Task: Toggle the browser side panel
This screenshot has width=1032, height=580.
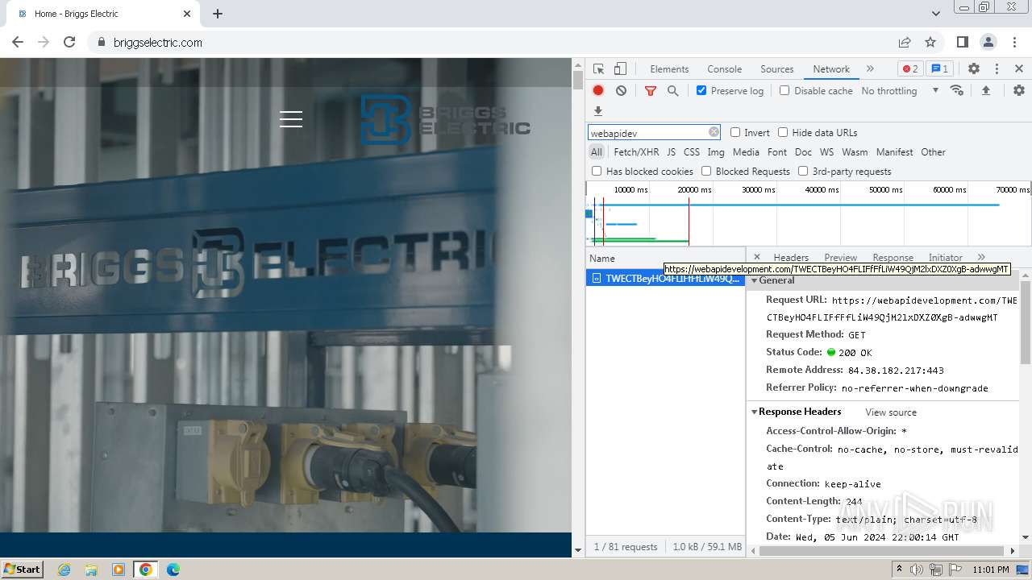Action: (962, 42)
